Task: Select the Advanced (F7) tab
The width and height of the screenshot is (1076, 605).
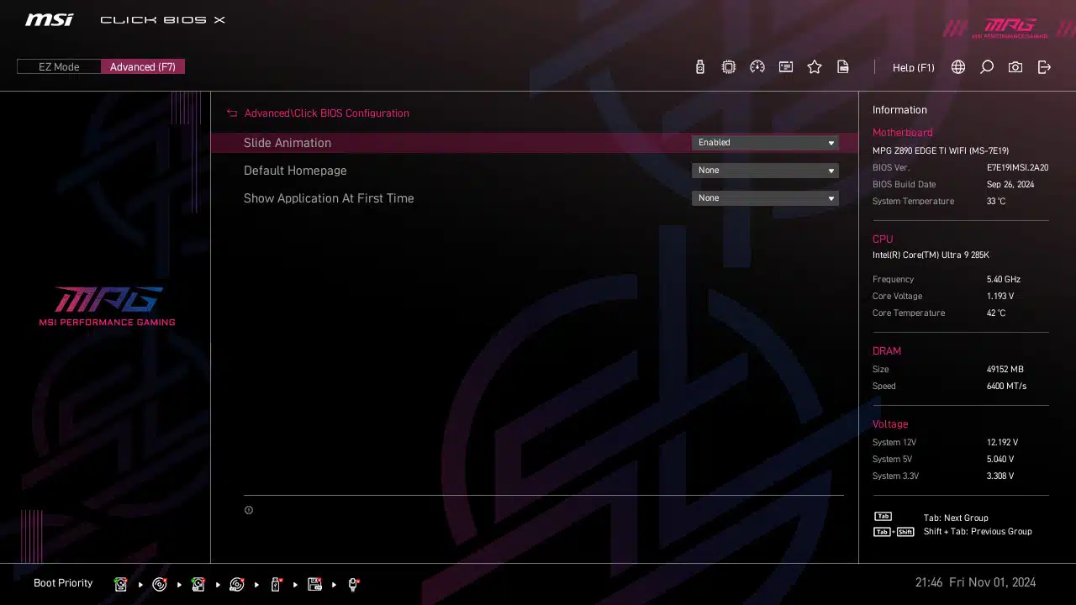Action: (143, 67)
